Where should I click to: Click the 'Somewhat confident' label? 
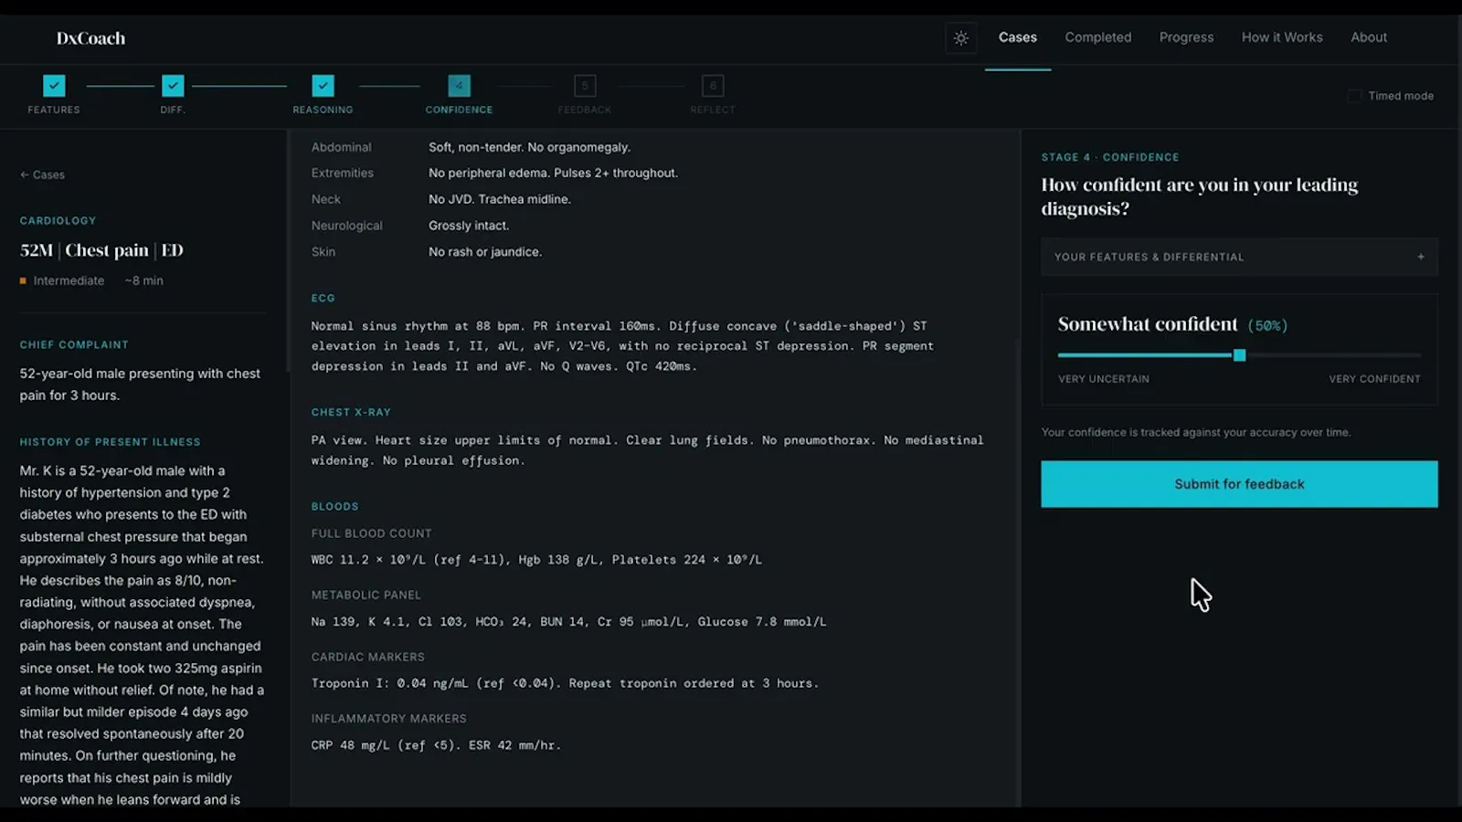(1148, 324)
